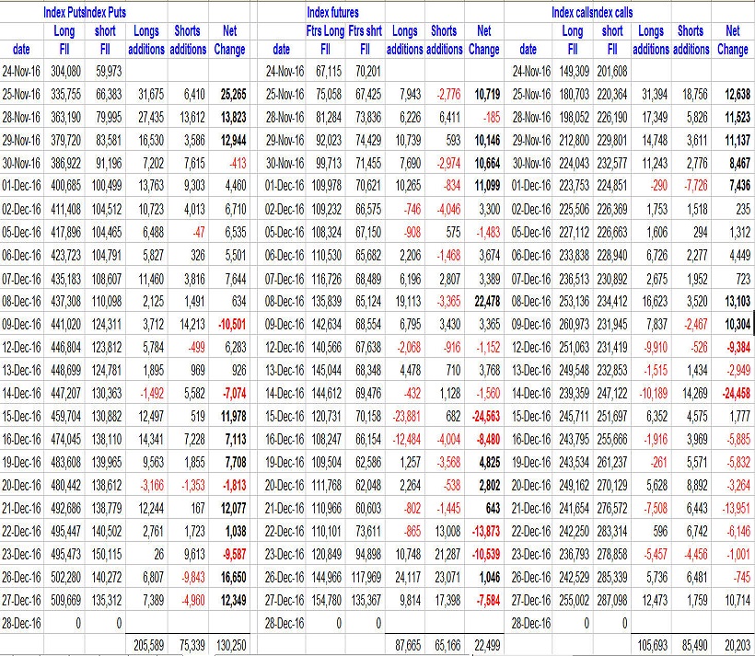Click puts longs additions total 205,589
Viewport: 755px width, 656px height.
(149, 645)
